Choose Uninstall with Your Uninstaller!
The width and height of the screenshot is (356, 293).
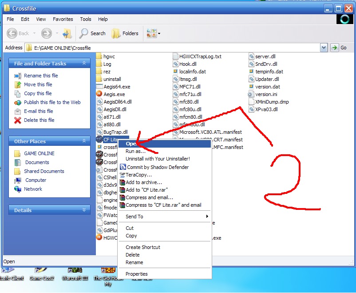tap(165, 159)
